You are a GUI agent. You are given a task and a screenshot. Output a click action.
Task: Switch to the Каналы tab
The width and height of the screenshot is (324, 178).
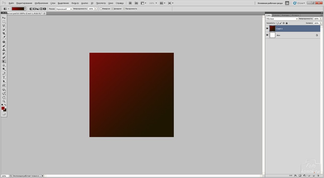point(276,15)
